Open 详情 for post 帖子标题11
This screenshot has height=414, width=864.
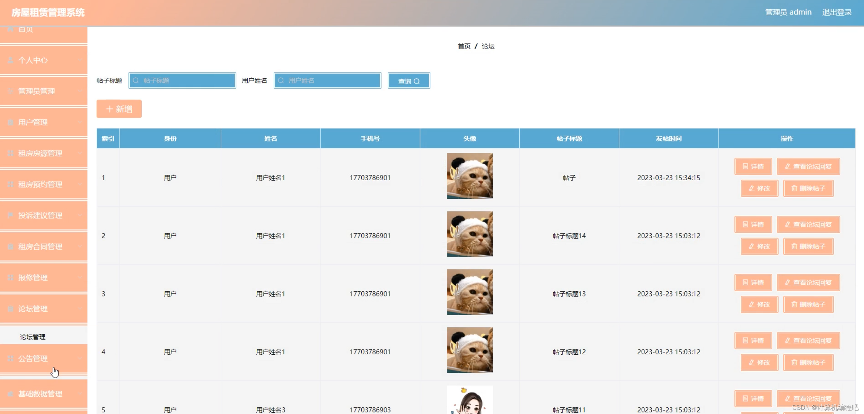coord(753,398)
